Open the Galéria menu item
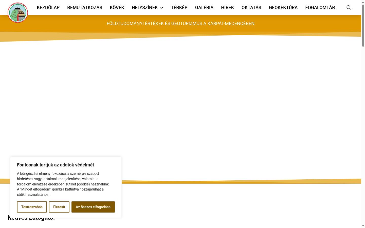The width and height of the screenshot is (365, 228). pyautogui.click(x=204, y=8)
